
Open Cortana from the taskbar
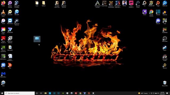pos(37,93)
